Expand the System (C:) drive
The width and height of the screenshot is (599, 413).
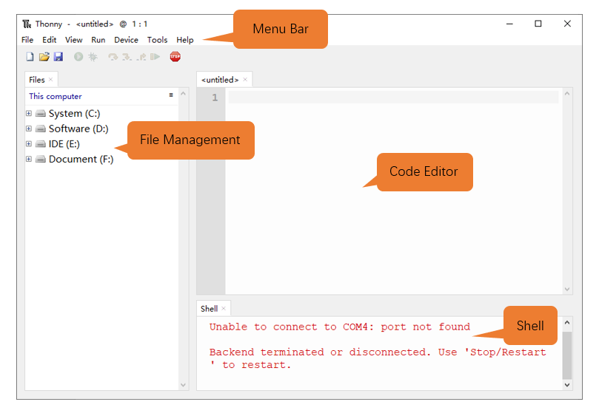pos(29,113)
